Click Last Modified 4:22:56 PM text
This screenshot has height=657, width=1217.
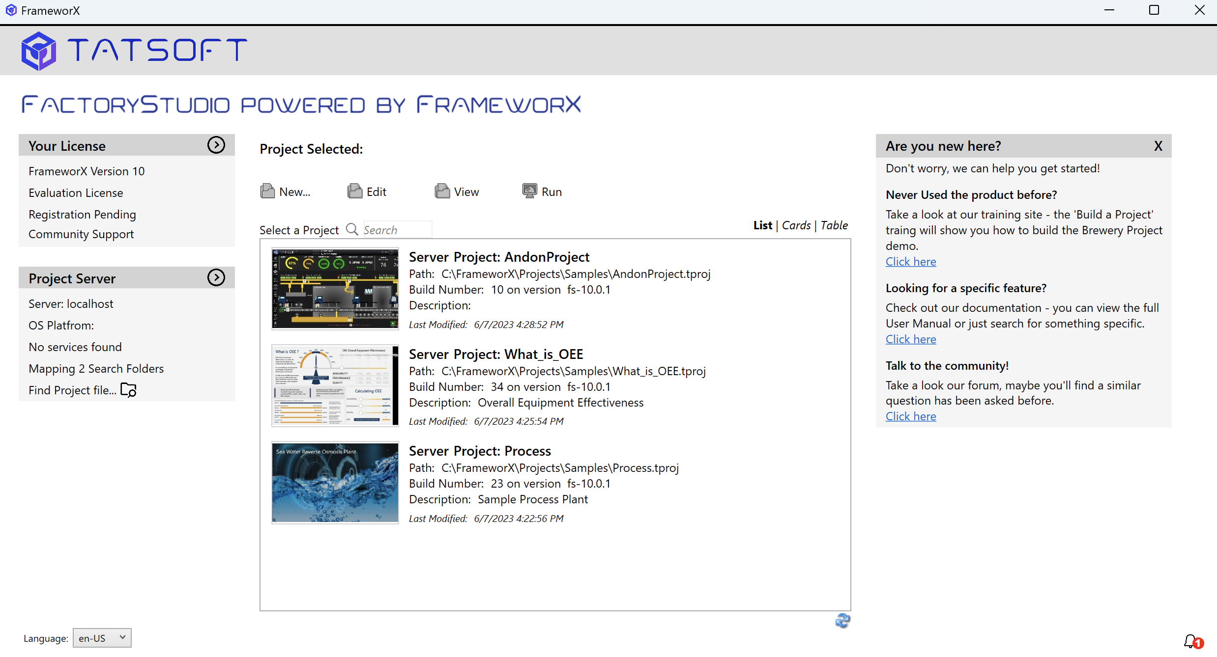click(486, 519)
